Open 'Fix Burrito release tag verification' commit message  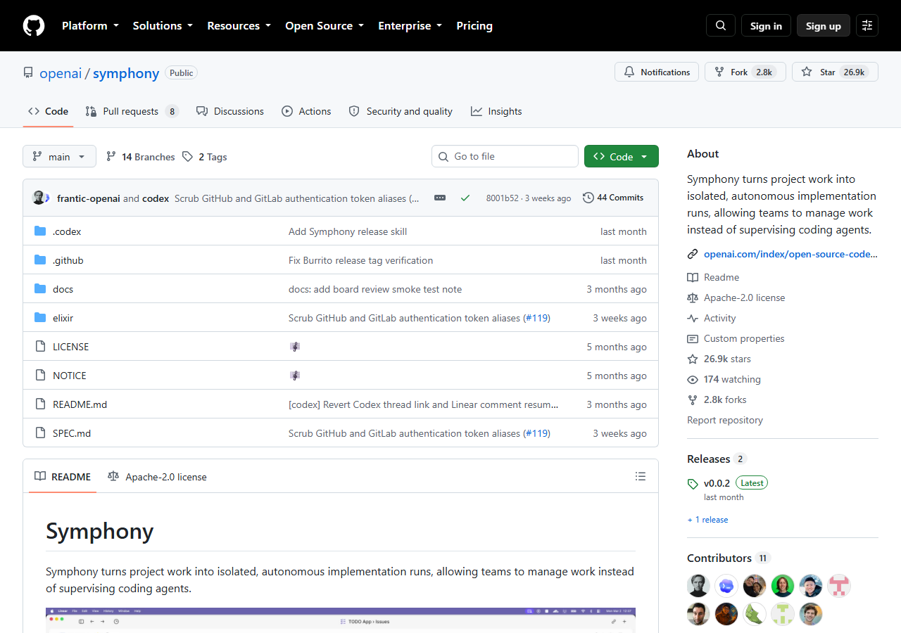coord(360,260)
